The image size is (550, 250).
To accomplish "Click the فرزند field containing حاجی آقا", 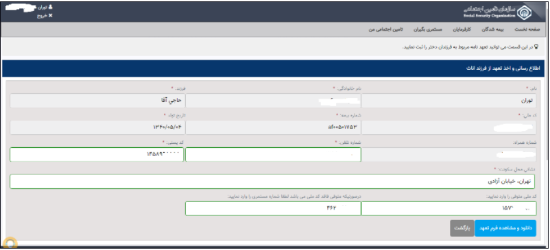I will pyautogui.click(x=97, y=101).
